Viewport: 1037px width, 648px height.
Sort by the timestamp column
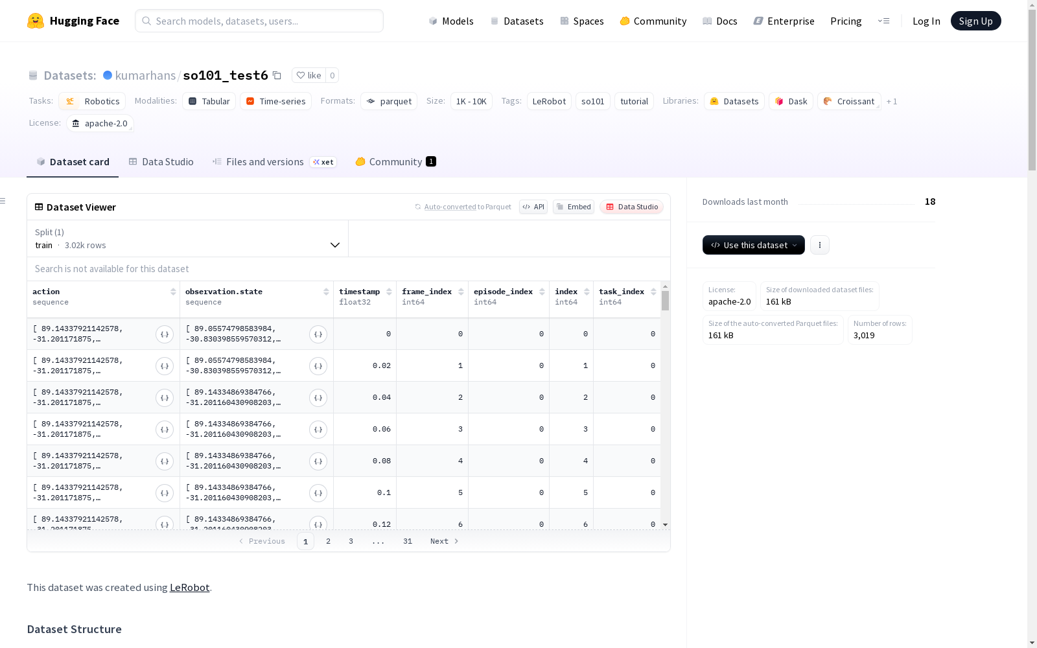tap(389, 292)
